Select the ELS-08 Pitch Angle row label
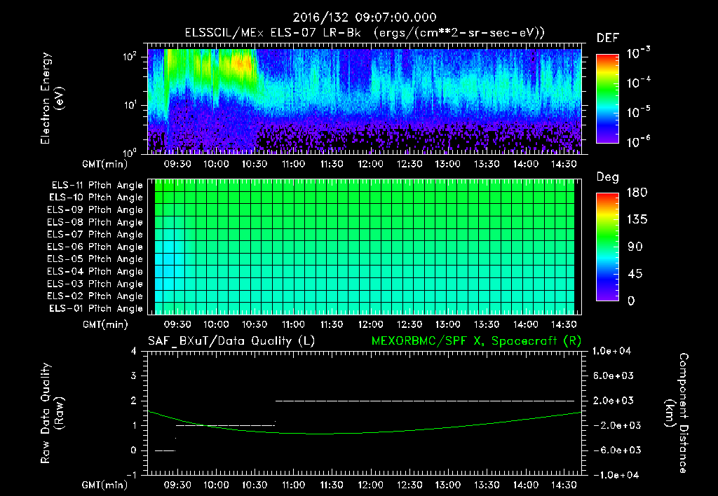Screen dimensions: 718x496 tap(95, 222)
